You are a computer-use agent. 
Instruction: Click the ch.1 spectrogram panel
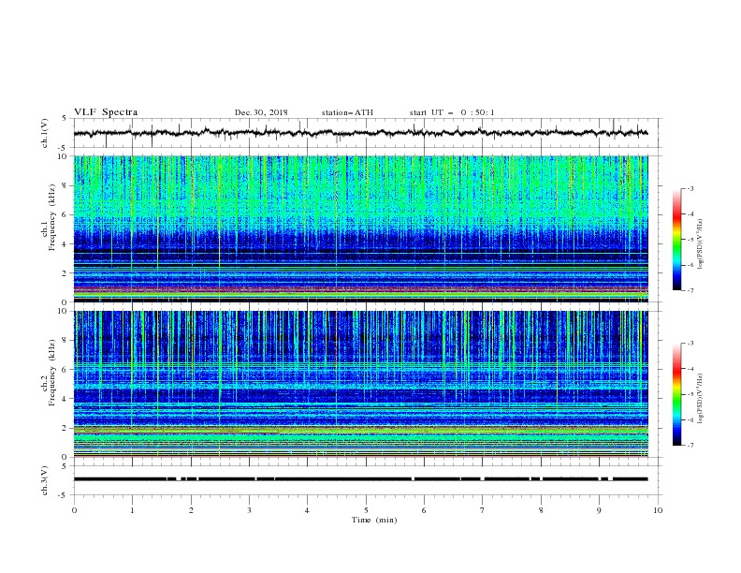click(360, 228)
